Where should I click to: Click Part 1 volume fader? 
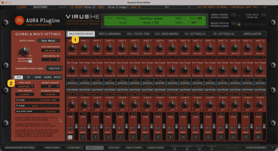coord(76,126)
